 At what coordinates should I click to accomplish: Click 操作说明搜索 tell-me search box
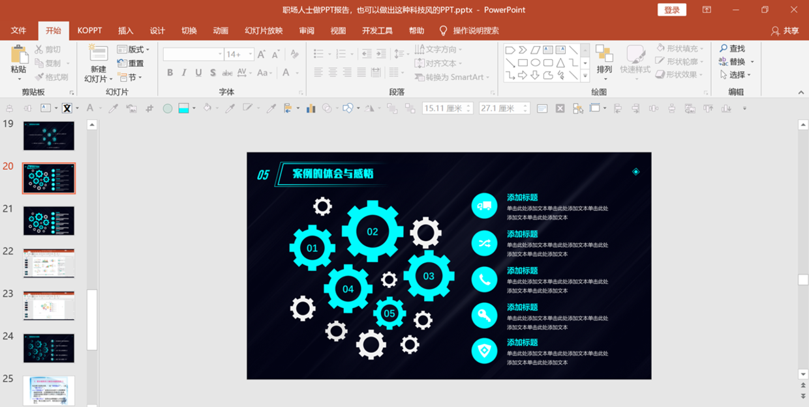[470, 31]
